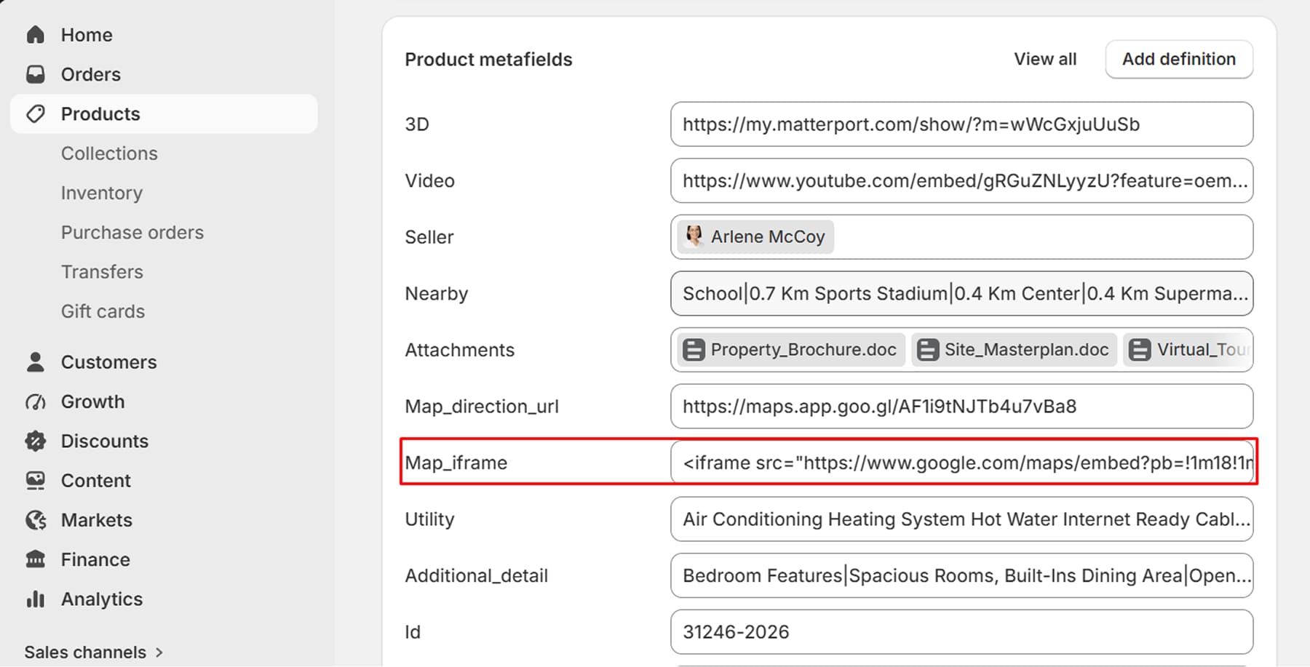Screen dimensions: 1310x667
Task: Click the Customers person icon
Action: point(35,362)
